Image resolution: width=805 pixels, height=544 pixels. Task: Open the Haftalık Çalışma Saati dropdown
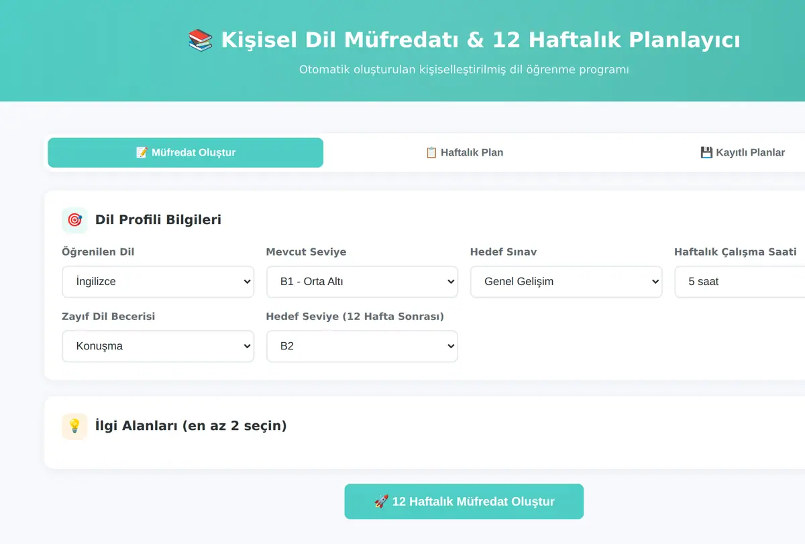click(740, 282)
